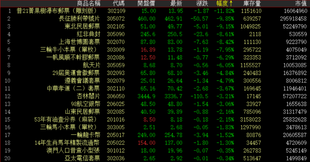The image size is (310, 162).
Task: Click code 302109
Action: (x=117, y=11)
